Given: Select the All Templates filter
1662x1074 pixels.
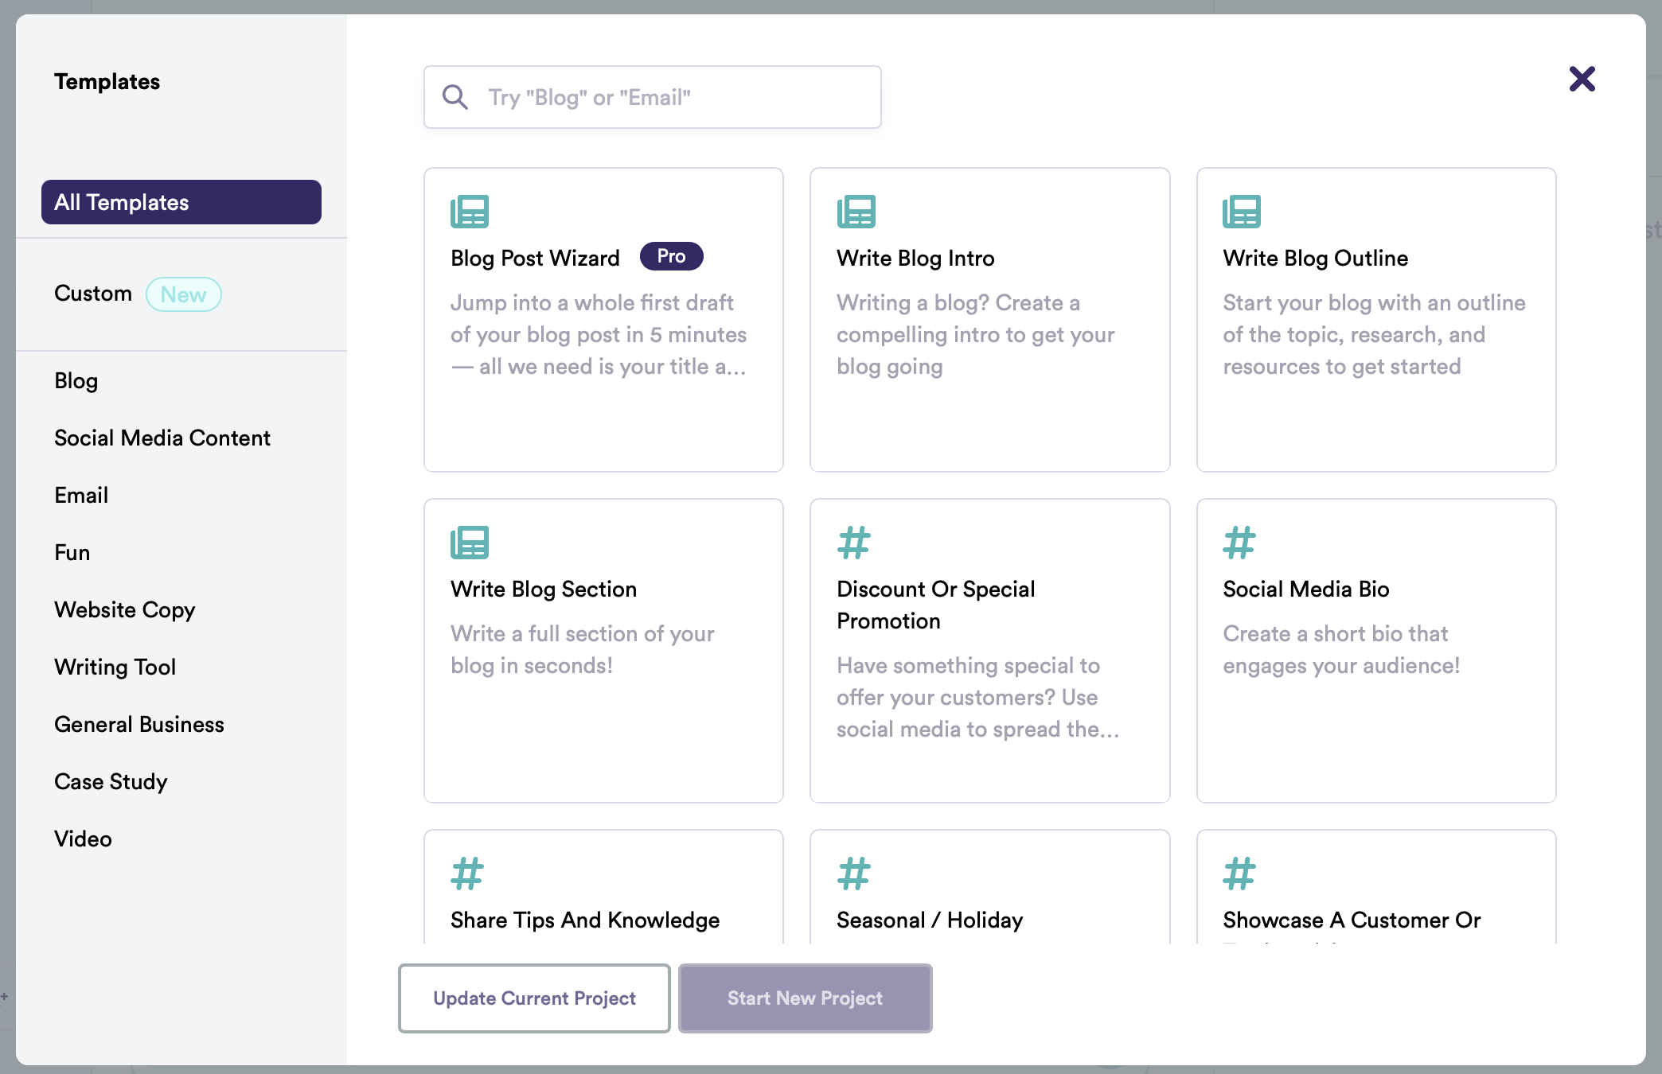Looking at the screenshot, I should pos(181,202).
